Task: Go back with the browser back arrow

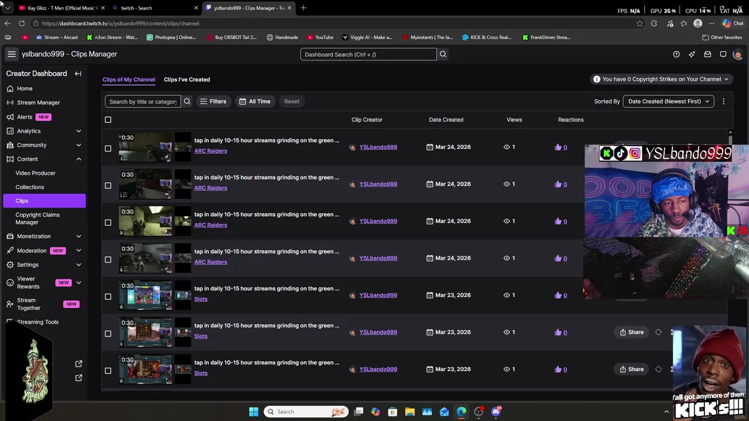Action: (8, 23)
